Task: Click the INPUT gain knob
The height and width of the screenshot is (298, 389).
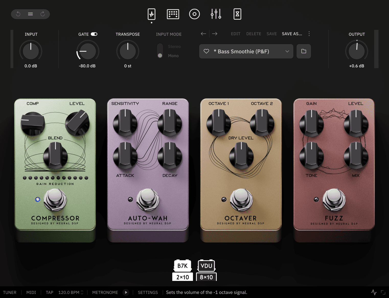Action: [x=31, y=51]
